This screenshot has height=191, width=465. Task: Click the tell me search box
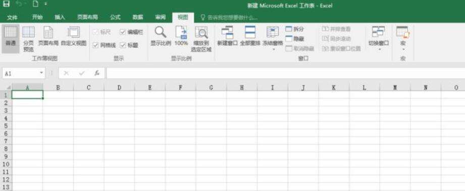click(229, 18)
